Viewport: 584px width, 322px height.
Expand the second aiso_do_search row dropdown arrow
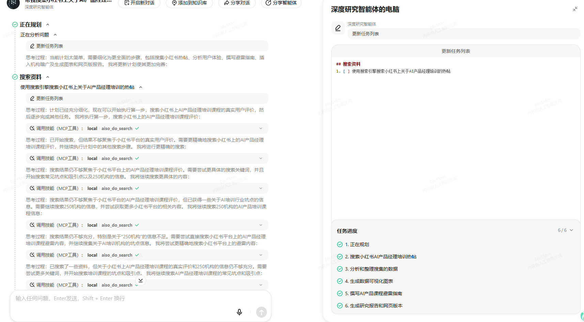(x=261, y=158)
